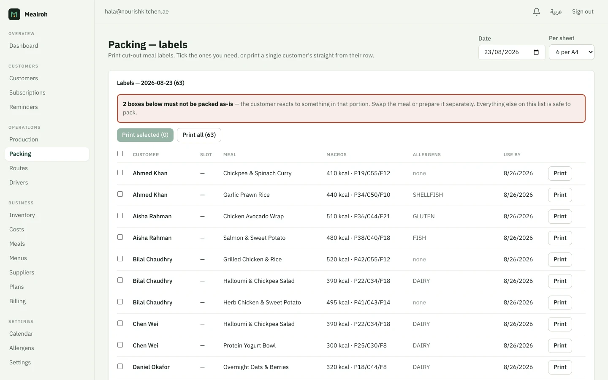
Task: Open the calendar picker icon in Date field
Action: click(536, 52)
